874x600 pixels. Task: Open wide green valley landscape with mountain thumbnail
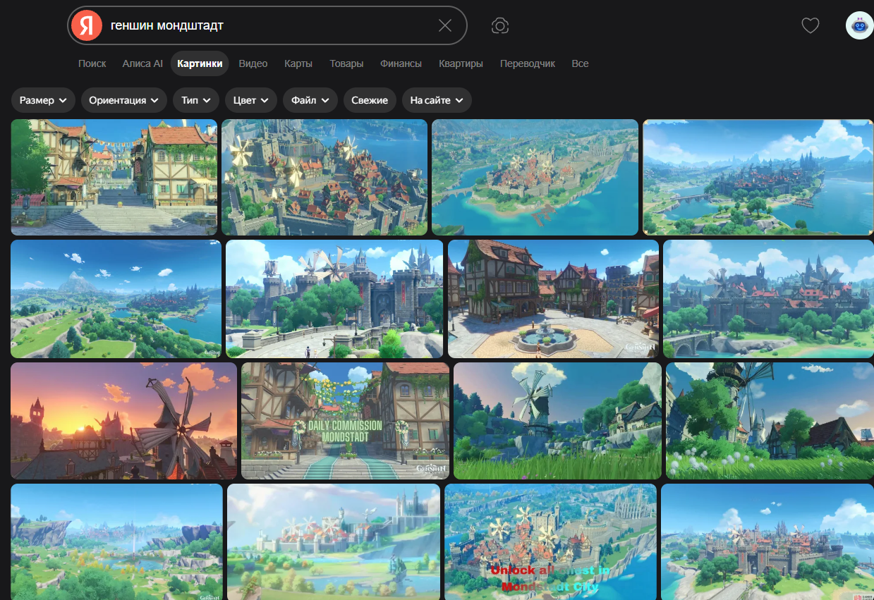point(116,299)
